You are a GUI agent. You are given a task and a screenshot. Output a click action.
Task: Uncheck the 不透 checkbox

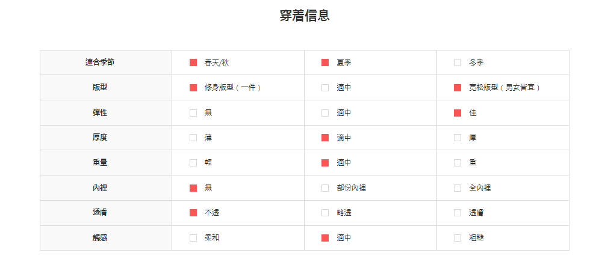click(x=193, y=213)
